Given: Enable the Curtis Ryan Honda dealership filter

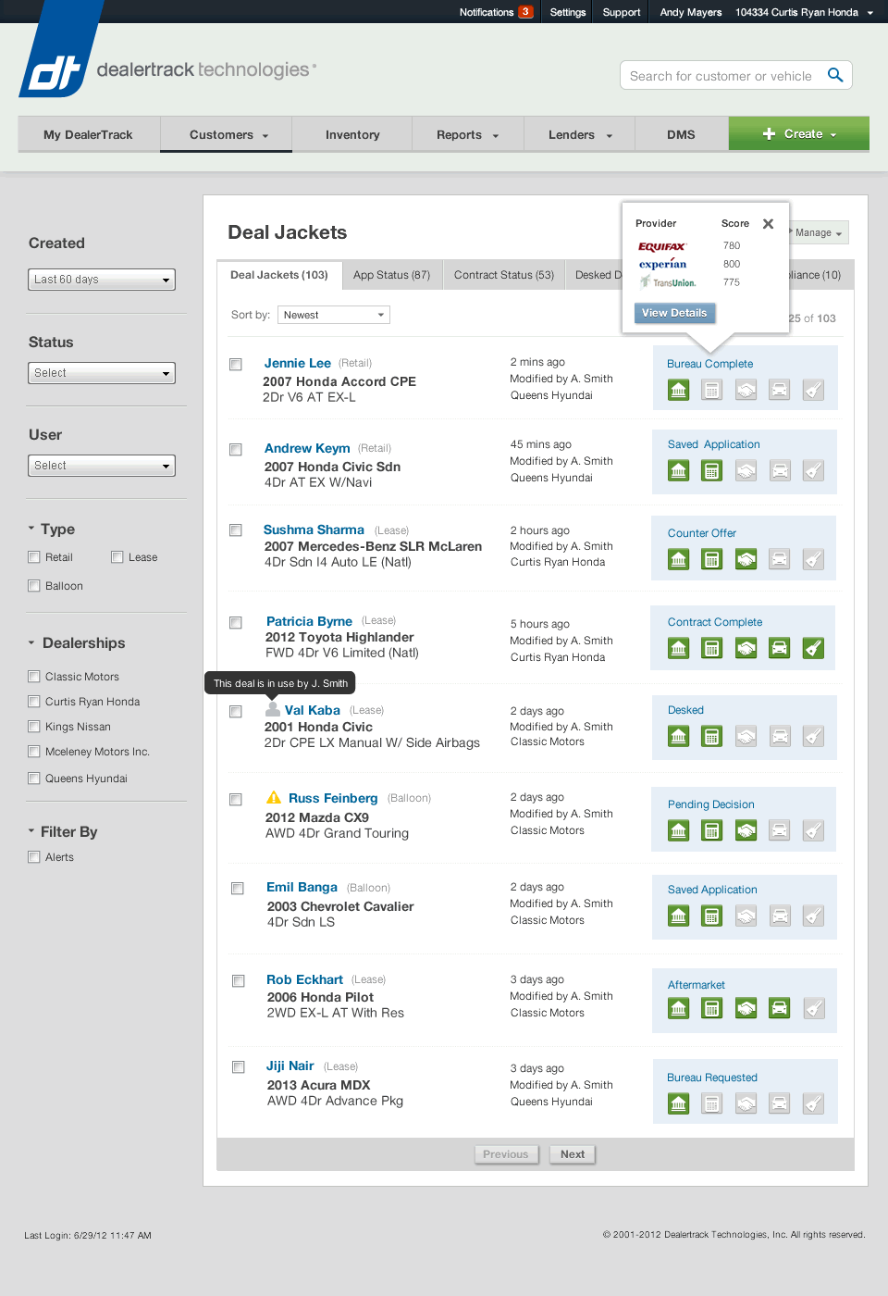Looking at the screenshot, I should (34, 702).
